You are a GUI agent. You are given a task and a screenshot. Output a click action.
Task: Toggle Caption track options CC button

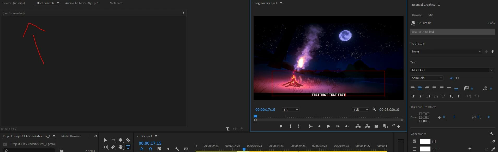[186, 149]
